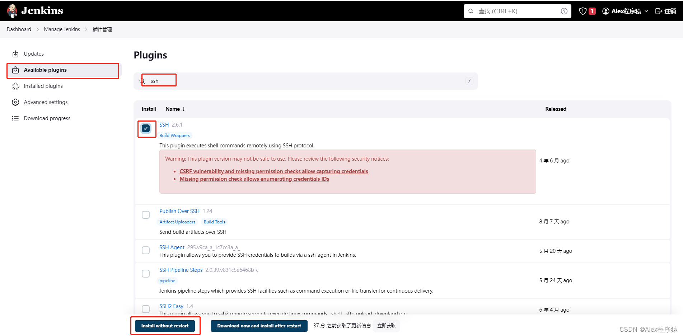This screenshot has width=683, height=336.
Task: Check the Publish Over SSH checkbox
Action: (146, 215)
